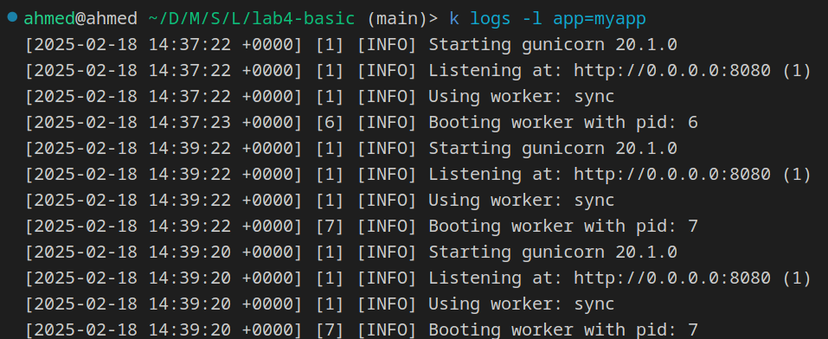The height and width of the screenshot is (339, 828).
Task: Click the '(1)' after the URL on the 14:37:22 line
Action: 796,71
